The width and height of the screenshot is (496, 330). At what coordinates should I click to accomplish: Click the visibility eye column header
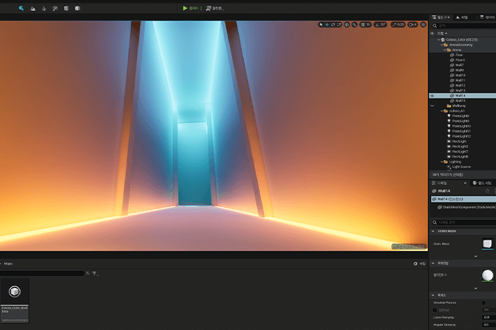pos(432,33)
